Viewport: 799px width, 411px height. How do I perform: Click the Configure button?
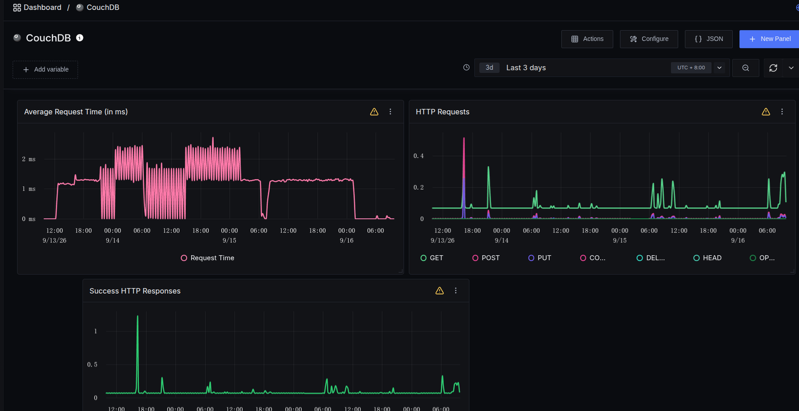[649, 39]
